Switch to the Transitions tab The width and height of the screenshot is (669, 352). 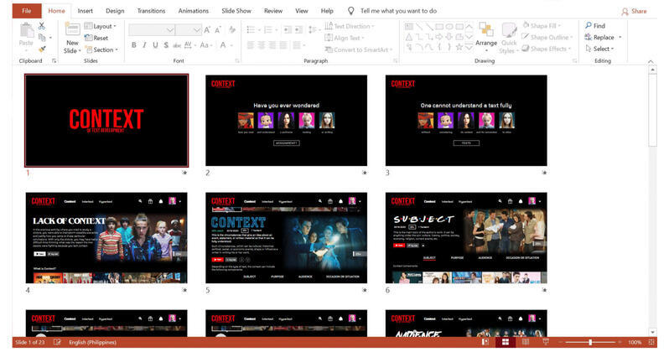point(151,11)
